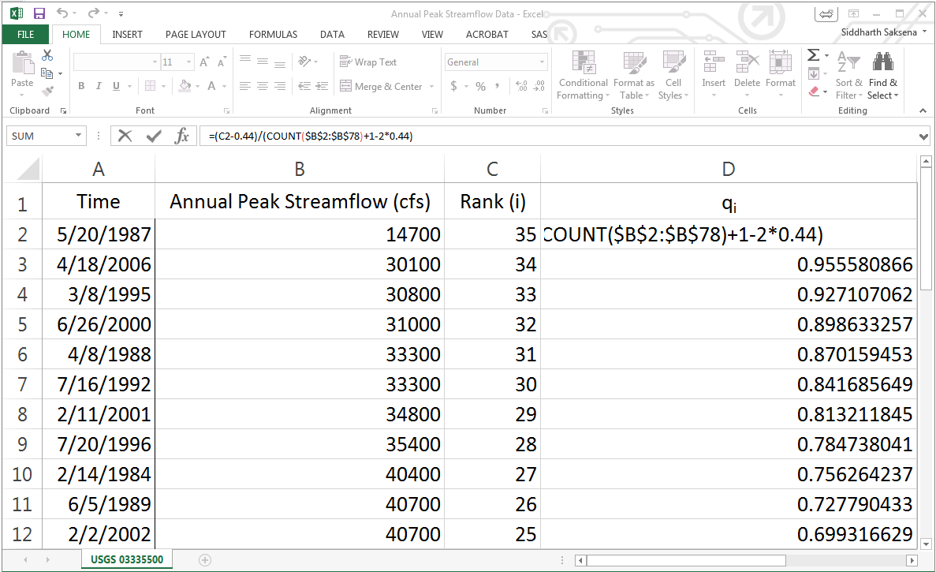936x572 pixels.
Task: Save the workbook using the floppy disk icon
Action: 39,13
